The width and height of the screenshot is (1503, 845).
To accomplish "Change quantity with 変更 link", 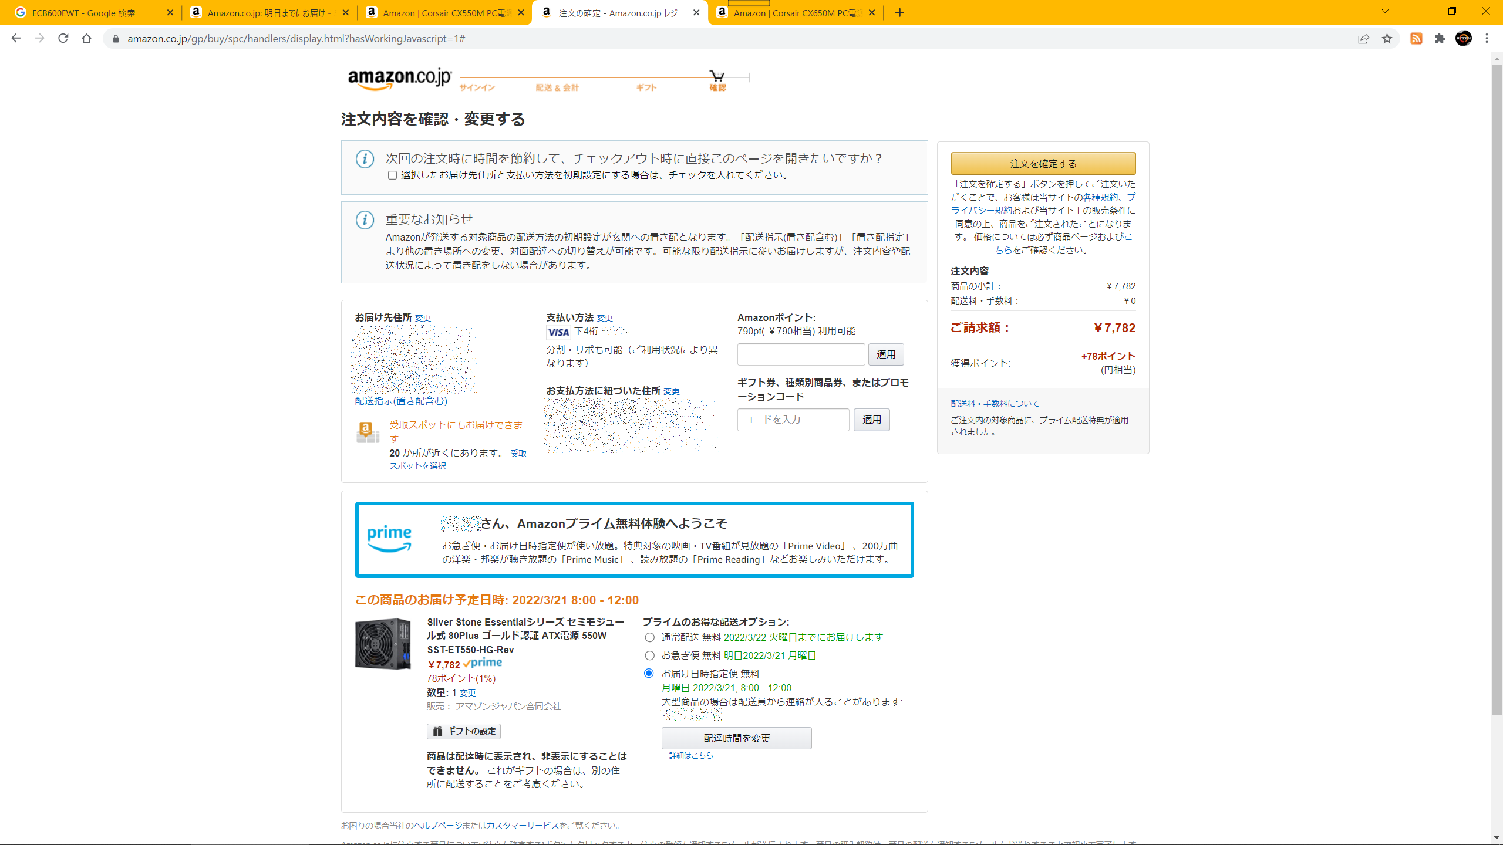I will [467, 693].
